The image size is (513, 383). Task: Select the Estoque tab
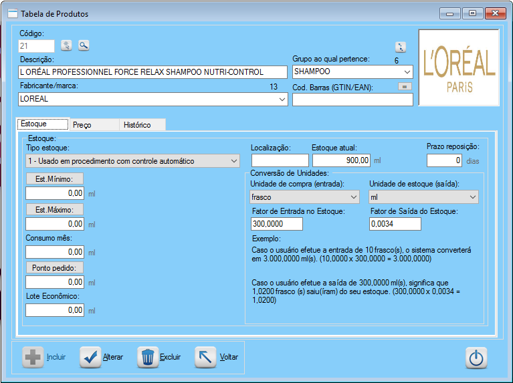(43, 124)
